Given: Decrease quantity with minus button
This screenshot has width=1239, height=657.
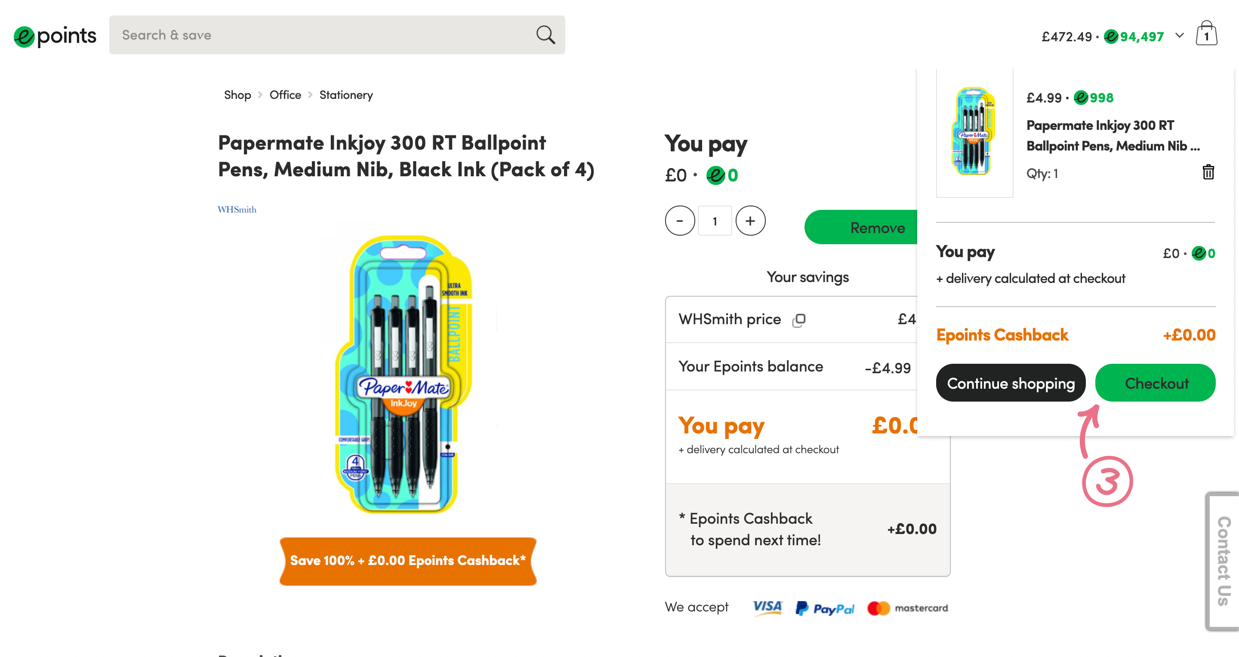Looking at the screenshot, I should pos(680,221).
